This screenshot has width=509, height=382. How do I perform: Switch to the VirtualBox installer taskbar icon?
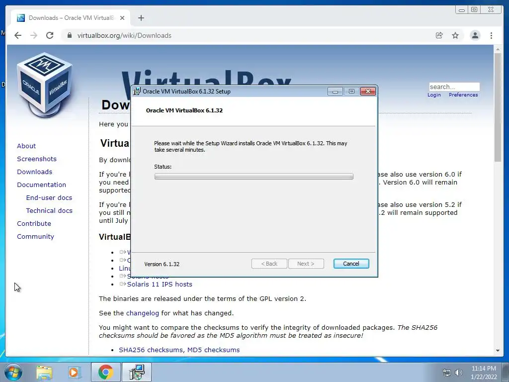(137, 372)
